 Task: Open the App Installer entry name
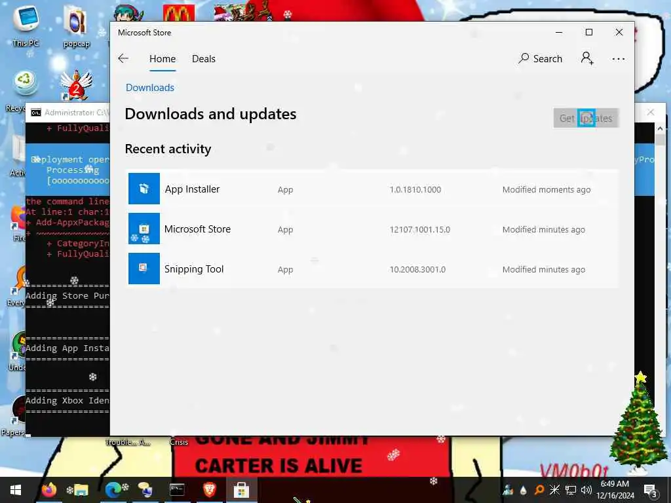coord(192,189)
